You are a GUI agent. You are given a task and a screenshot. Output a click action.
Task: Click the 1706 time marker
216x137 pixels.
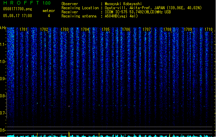coord(126,29)
